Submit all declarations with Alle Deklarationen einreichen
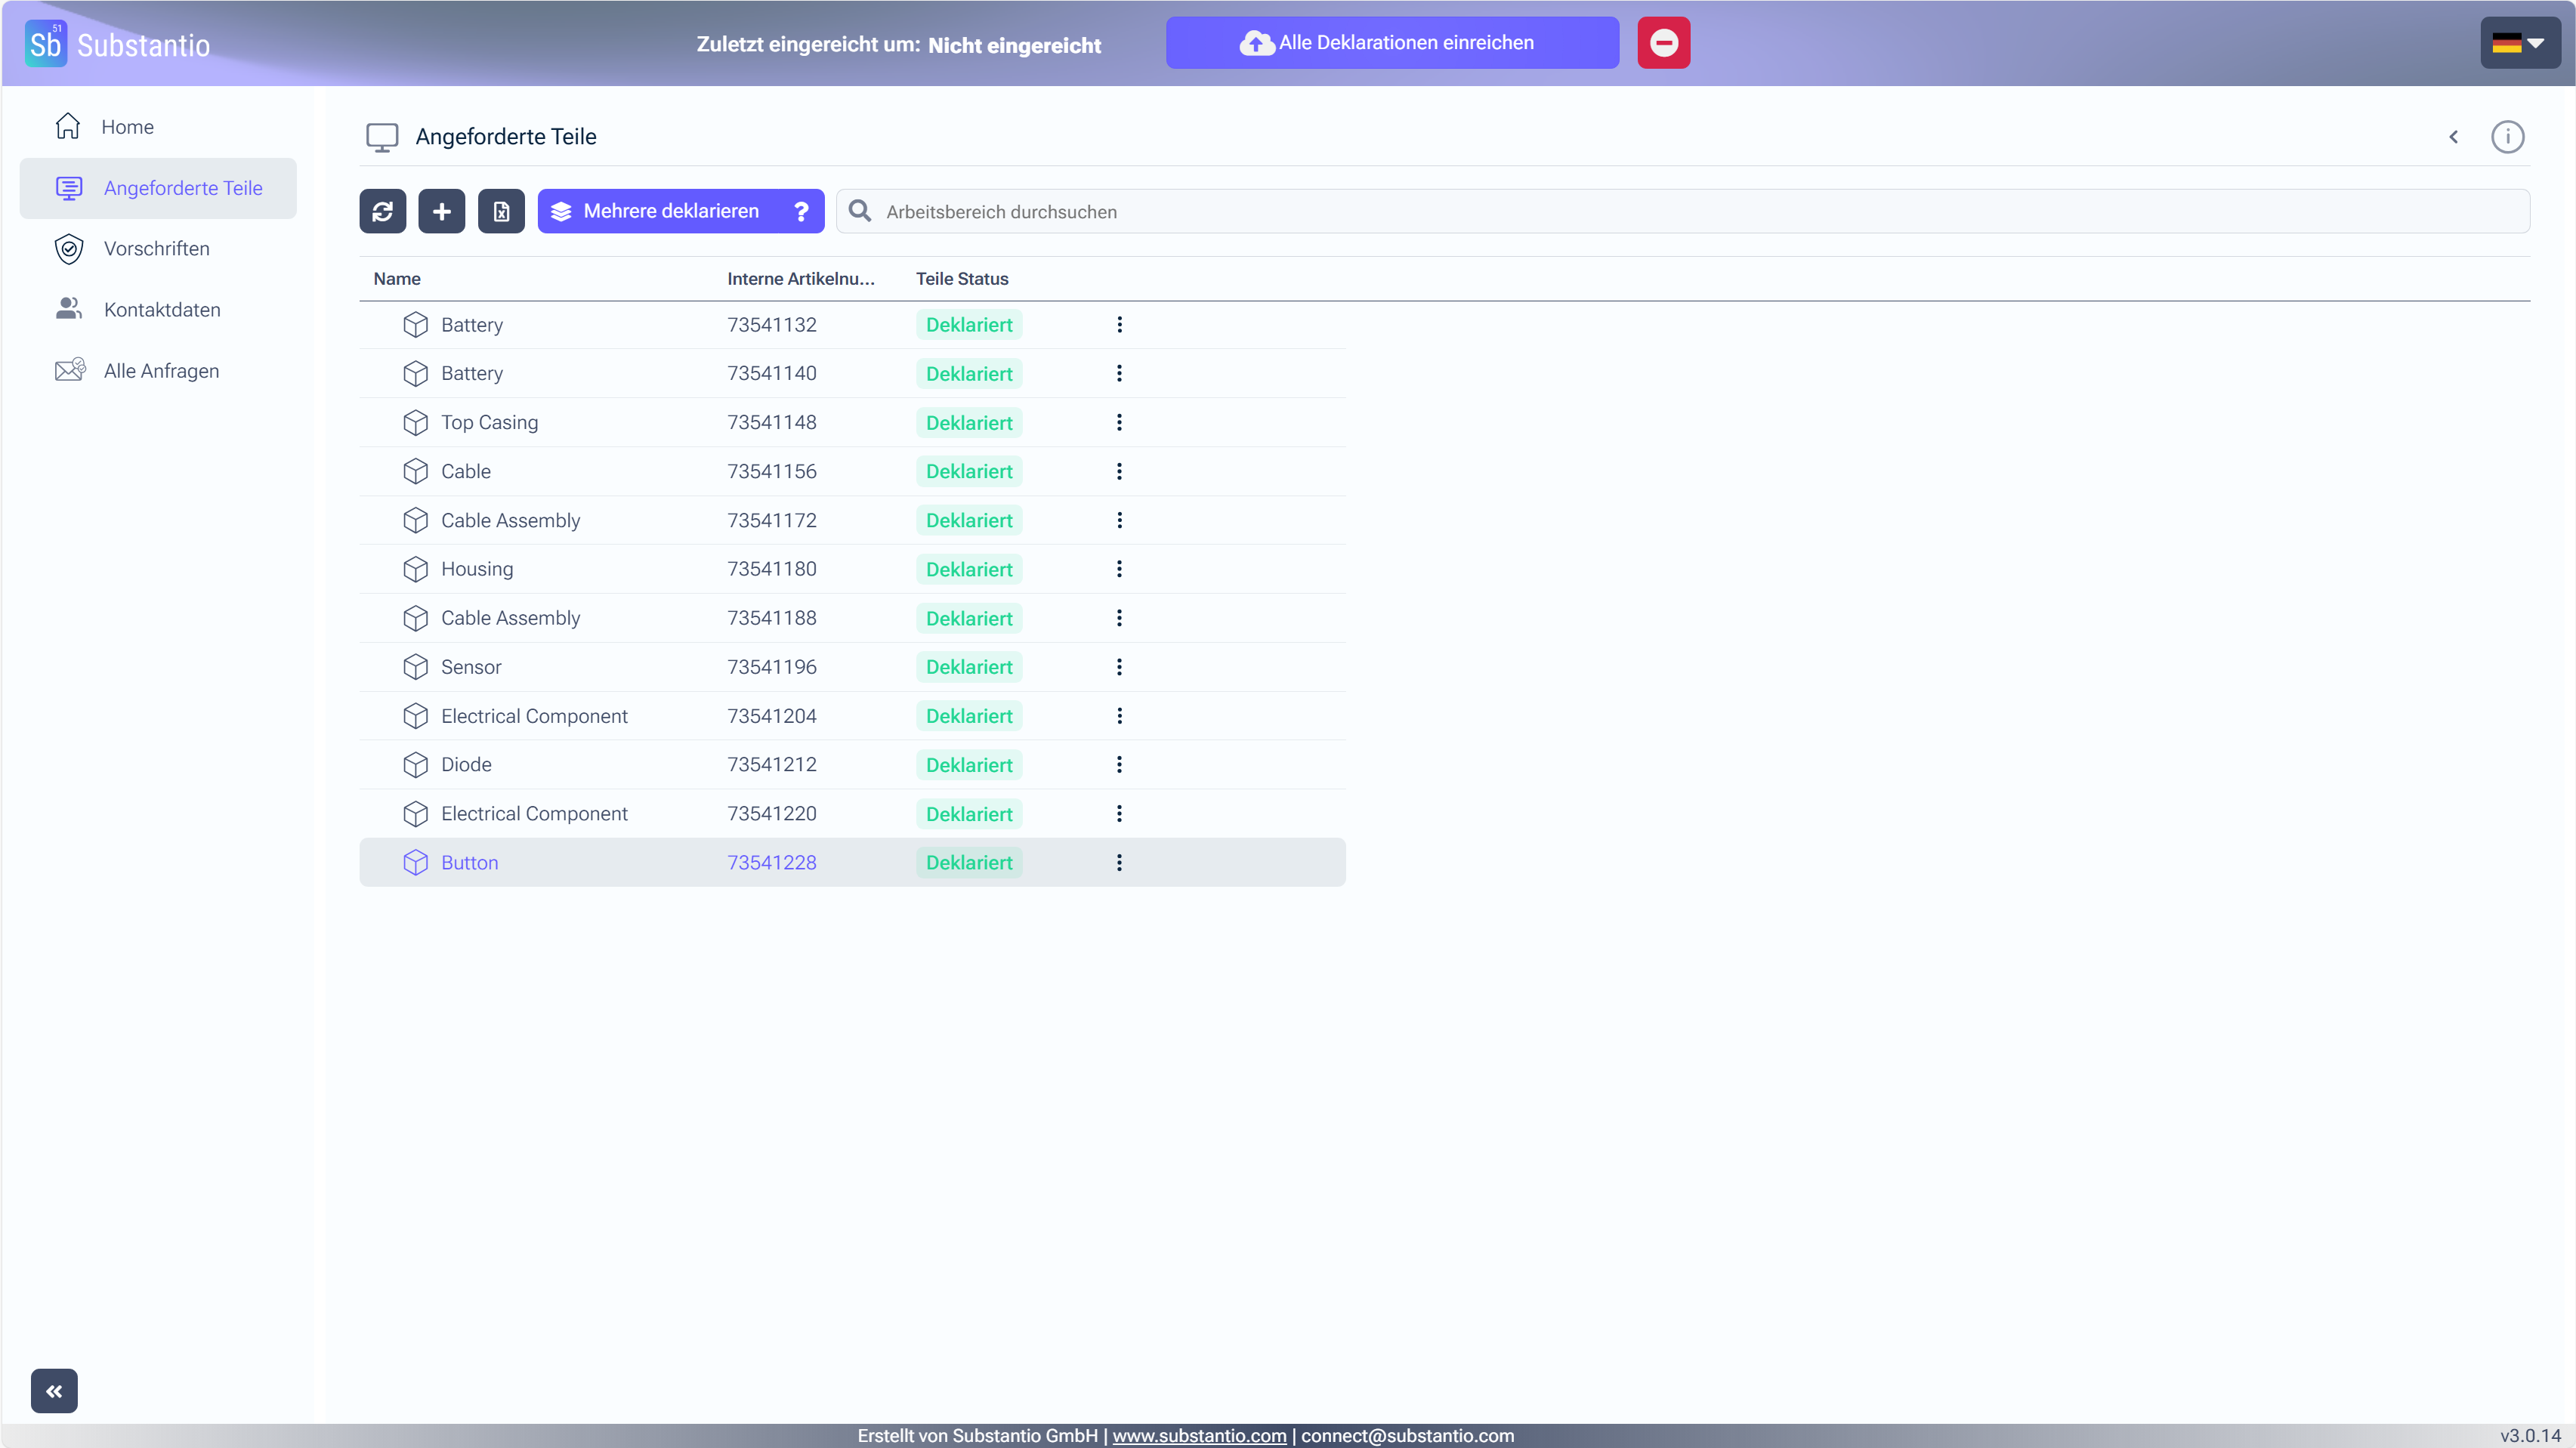Viewport: 2576px width, 1448px height. tap(1392, 43)
